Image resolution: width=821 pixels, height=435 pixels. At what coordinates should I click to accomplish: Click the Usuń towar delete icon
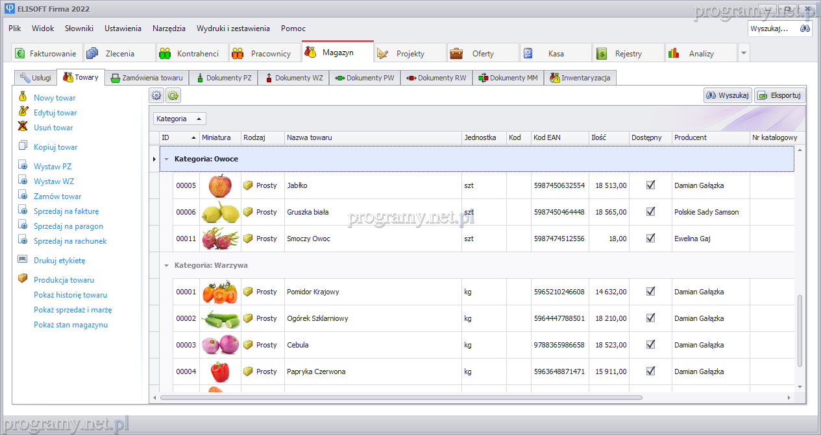click(23, 127)
